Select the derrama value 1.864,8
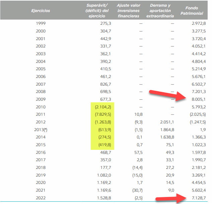 167,130
